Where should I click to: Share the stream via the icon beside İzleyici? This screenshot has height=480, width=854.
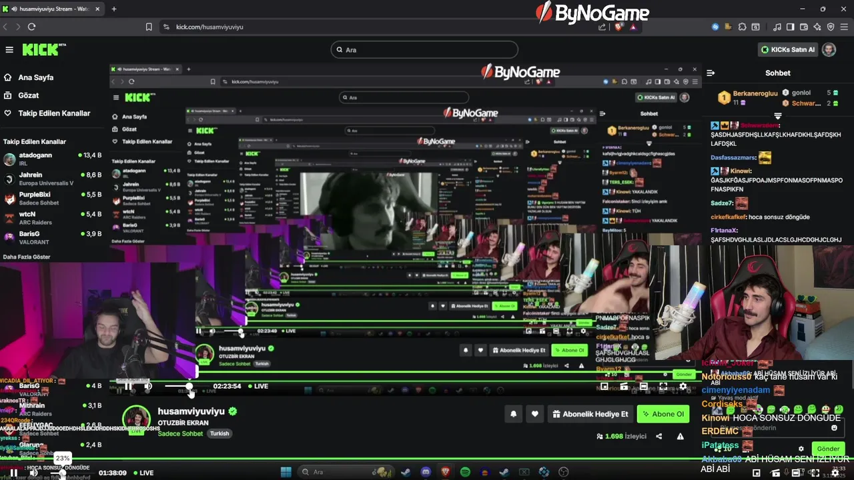tap(659, 437)
